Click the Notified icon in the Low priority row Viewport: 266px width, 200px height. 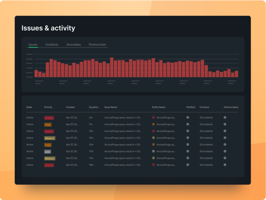click(188, 151)
